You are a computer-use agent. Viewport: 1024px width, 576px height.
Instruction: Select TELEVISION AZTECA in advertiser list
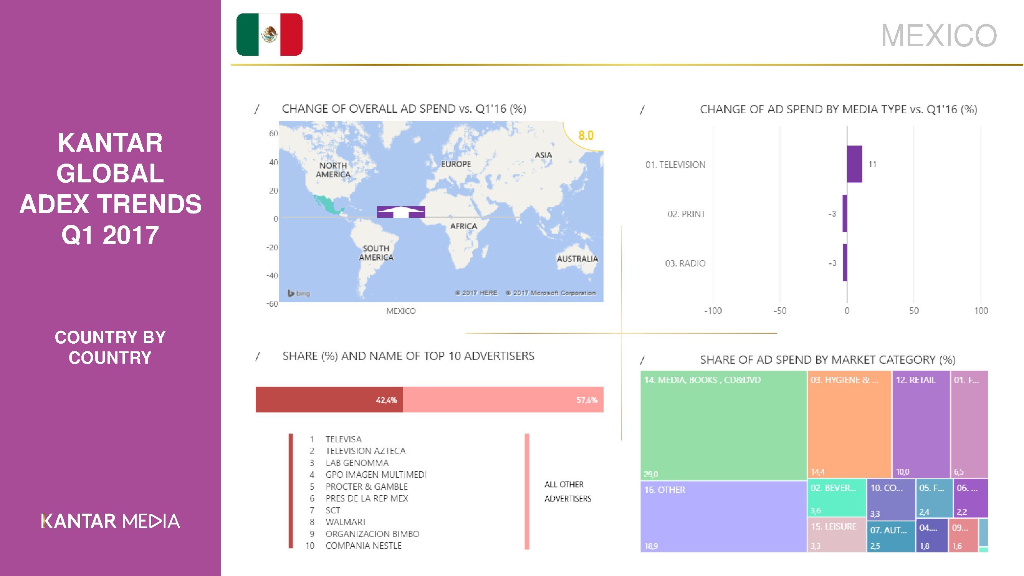click(x=365, y=451)
